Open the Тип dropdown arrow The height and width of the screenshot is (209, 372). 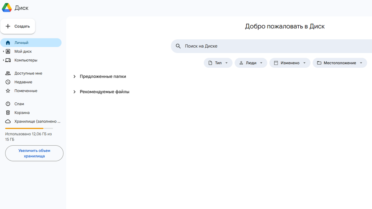tap(226, 63)
